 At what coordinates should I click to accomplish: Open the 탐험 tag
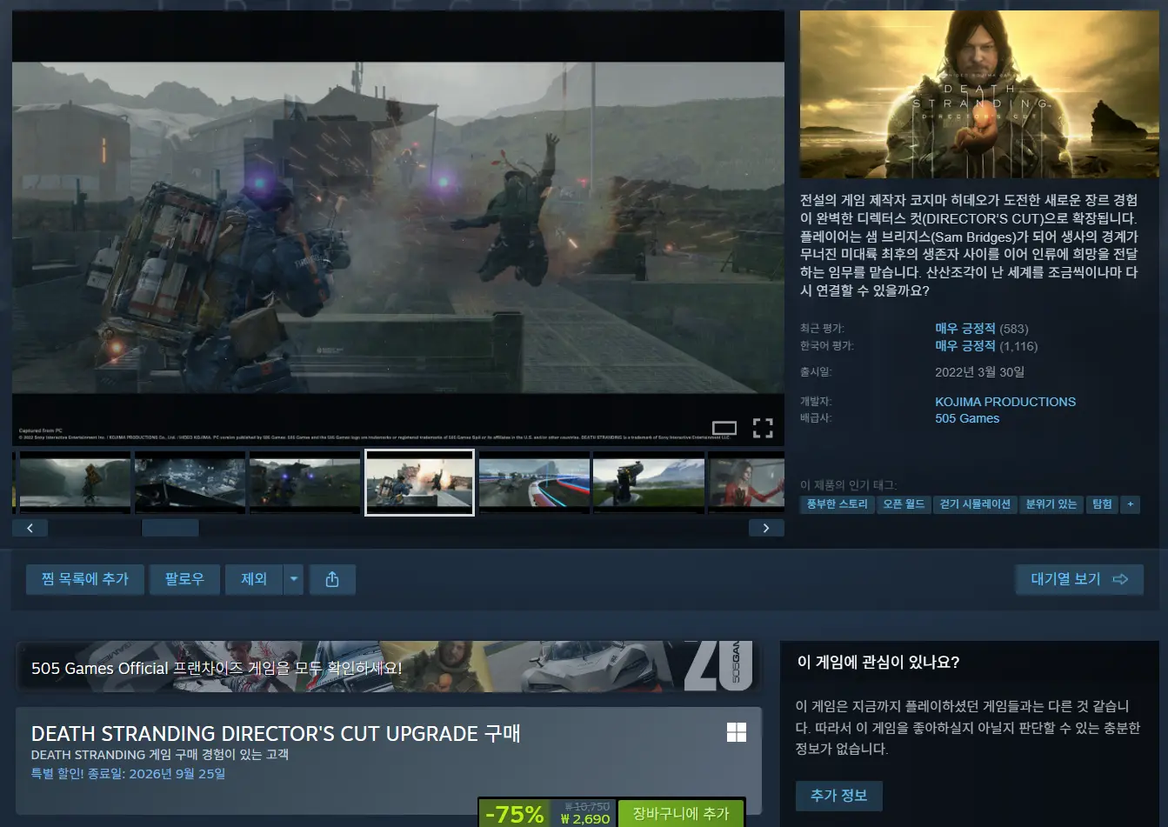click(x=1102, y=504)
